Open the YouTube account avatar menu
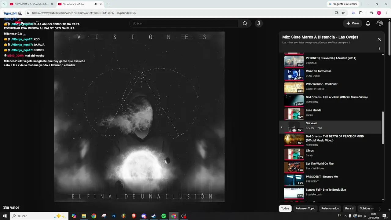Screen dimensions: 391x220 coord(380,24)
